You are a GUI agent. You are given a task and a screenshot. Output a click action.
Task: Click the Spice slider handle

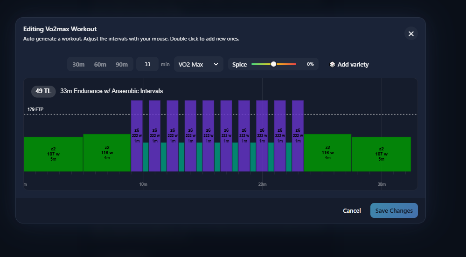pyautogui.click(x=273, y=64)
